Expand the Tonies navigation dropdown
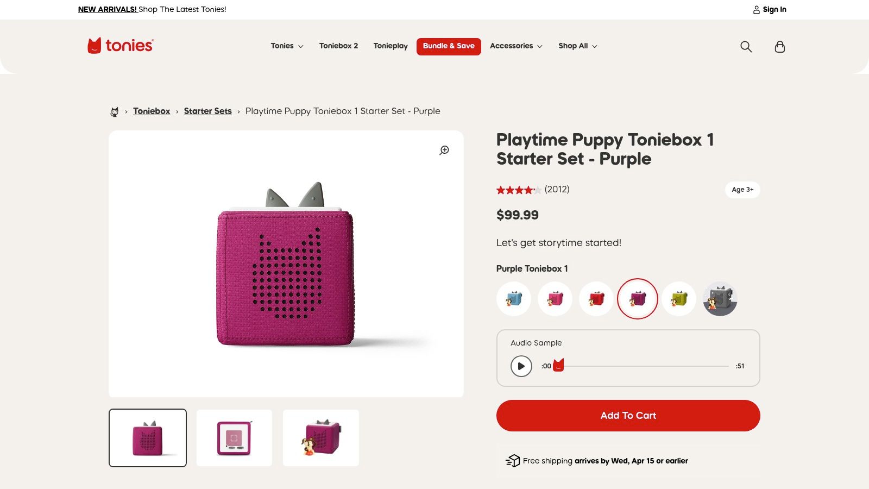Viewport: 869px width, 489px height. [286, 46]
